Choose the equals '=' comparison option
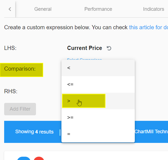This screenshot has height=160, width=168. (x=98, y=134)
